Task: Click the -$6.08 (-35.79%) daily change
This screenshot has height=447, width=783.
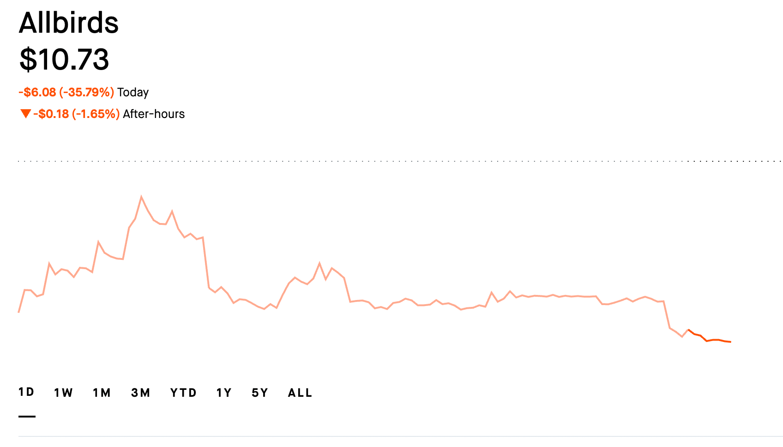Action: tap(66, 92)
